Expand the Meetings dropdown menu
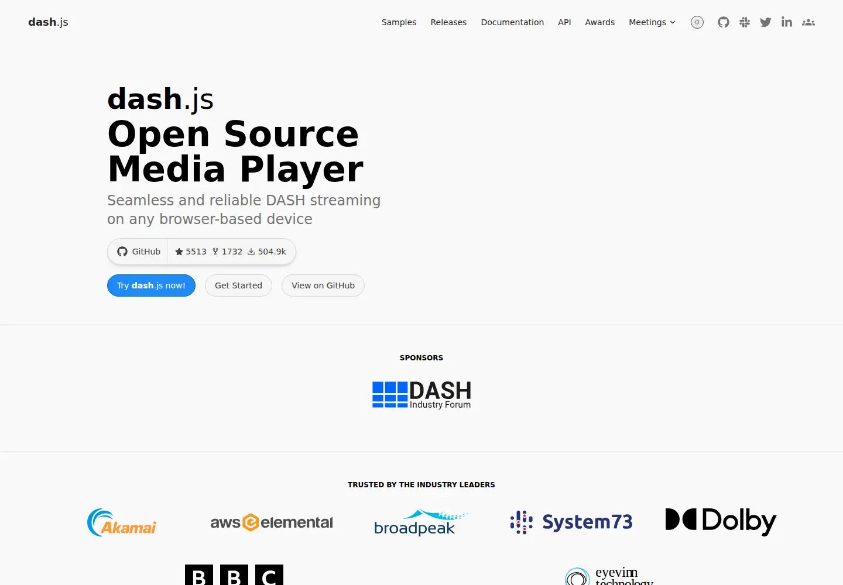Viewport: 843px width, 585px height. pos(652,22)
